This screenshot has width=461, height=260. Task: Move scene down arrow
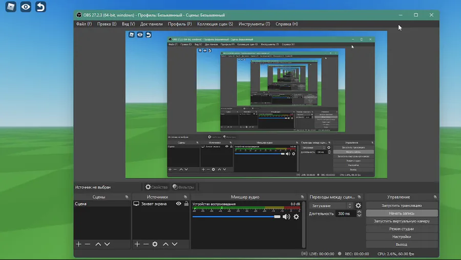[107, 244]
